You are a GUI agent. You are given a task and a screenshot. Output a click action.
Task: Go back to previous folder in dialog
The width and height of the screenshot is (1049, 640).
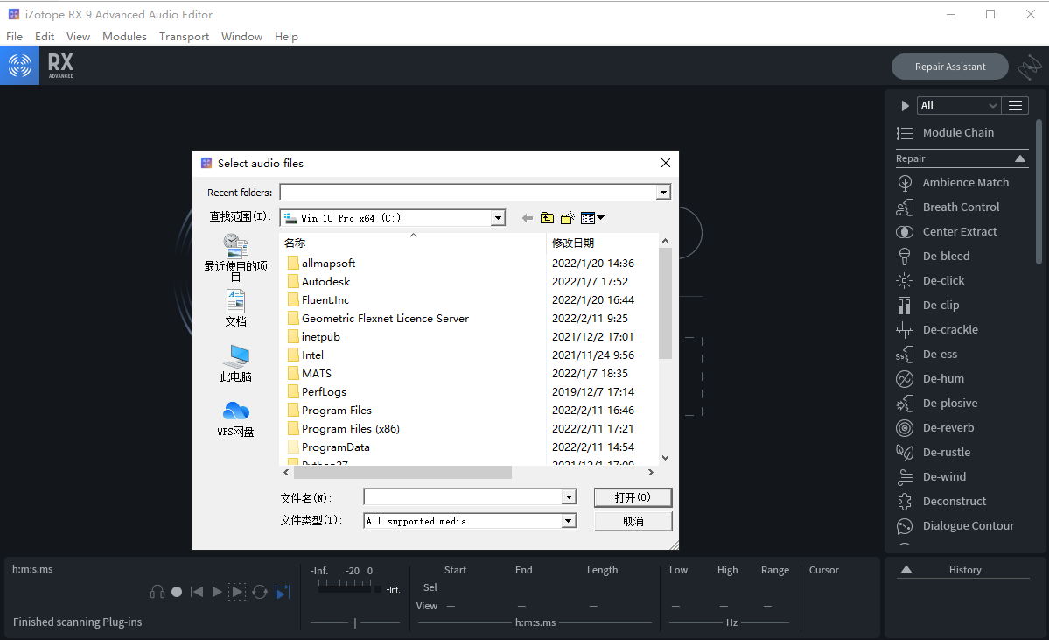click(x=528, y=218)
